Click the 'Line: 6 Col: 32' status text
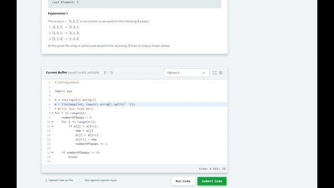This screenshot has width=334, height=188. click(x=212, y=169)
